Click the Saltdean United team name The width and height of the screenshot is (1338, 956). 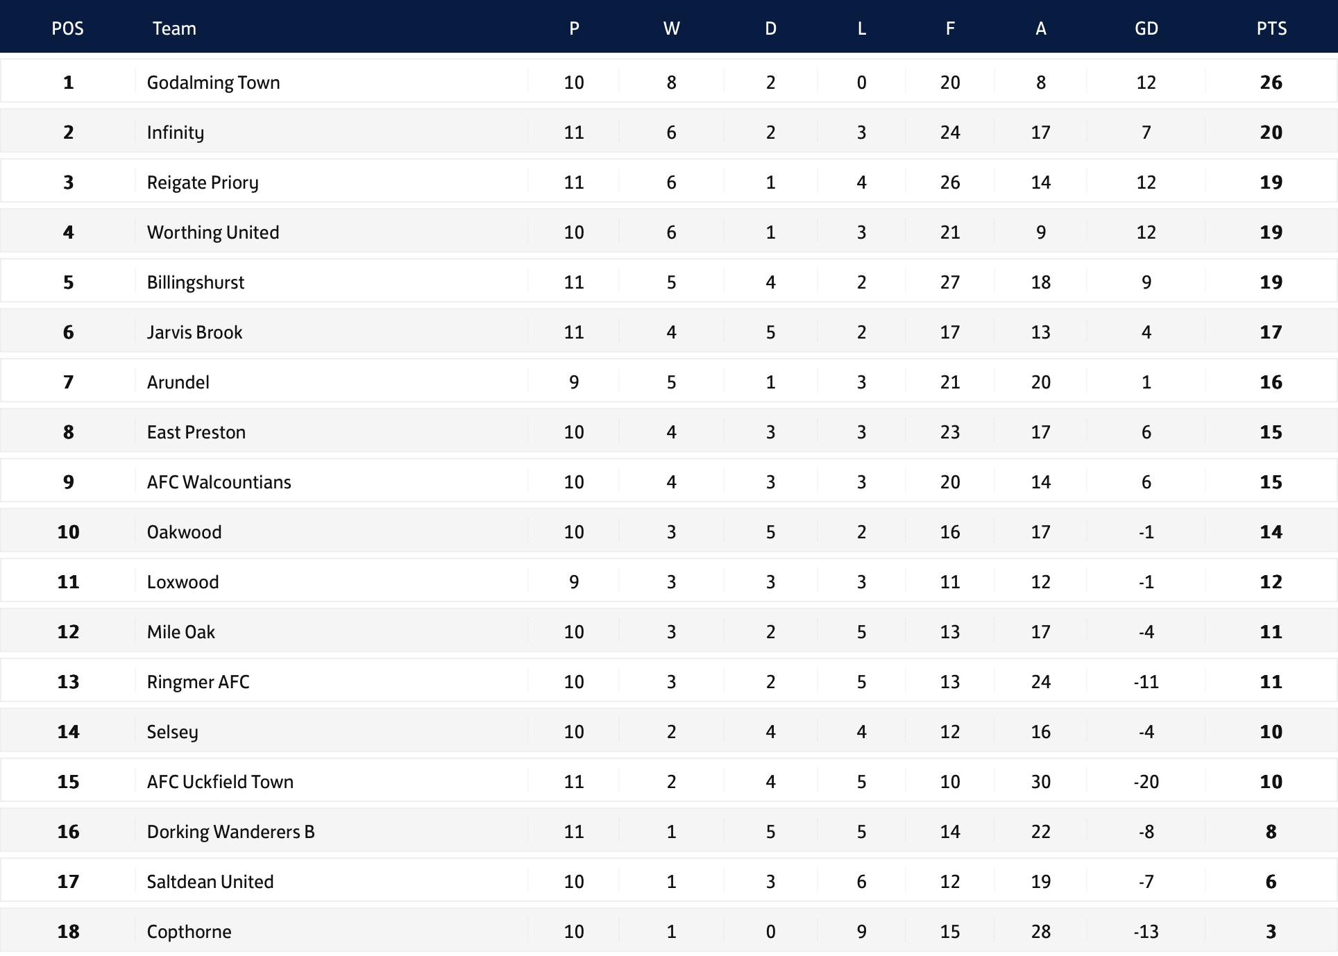pos(210,882)
